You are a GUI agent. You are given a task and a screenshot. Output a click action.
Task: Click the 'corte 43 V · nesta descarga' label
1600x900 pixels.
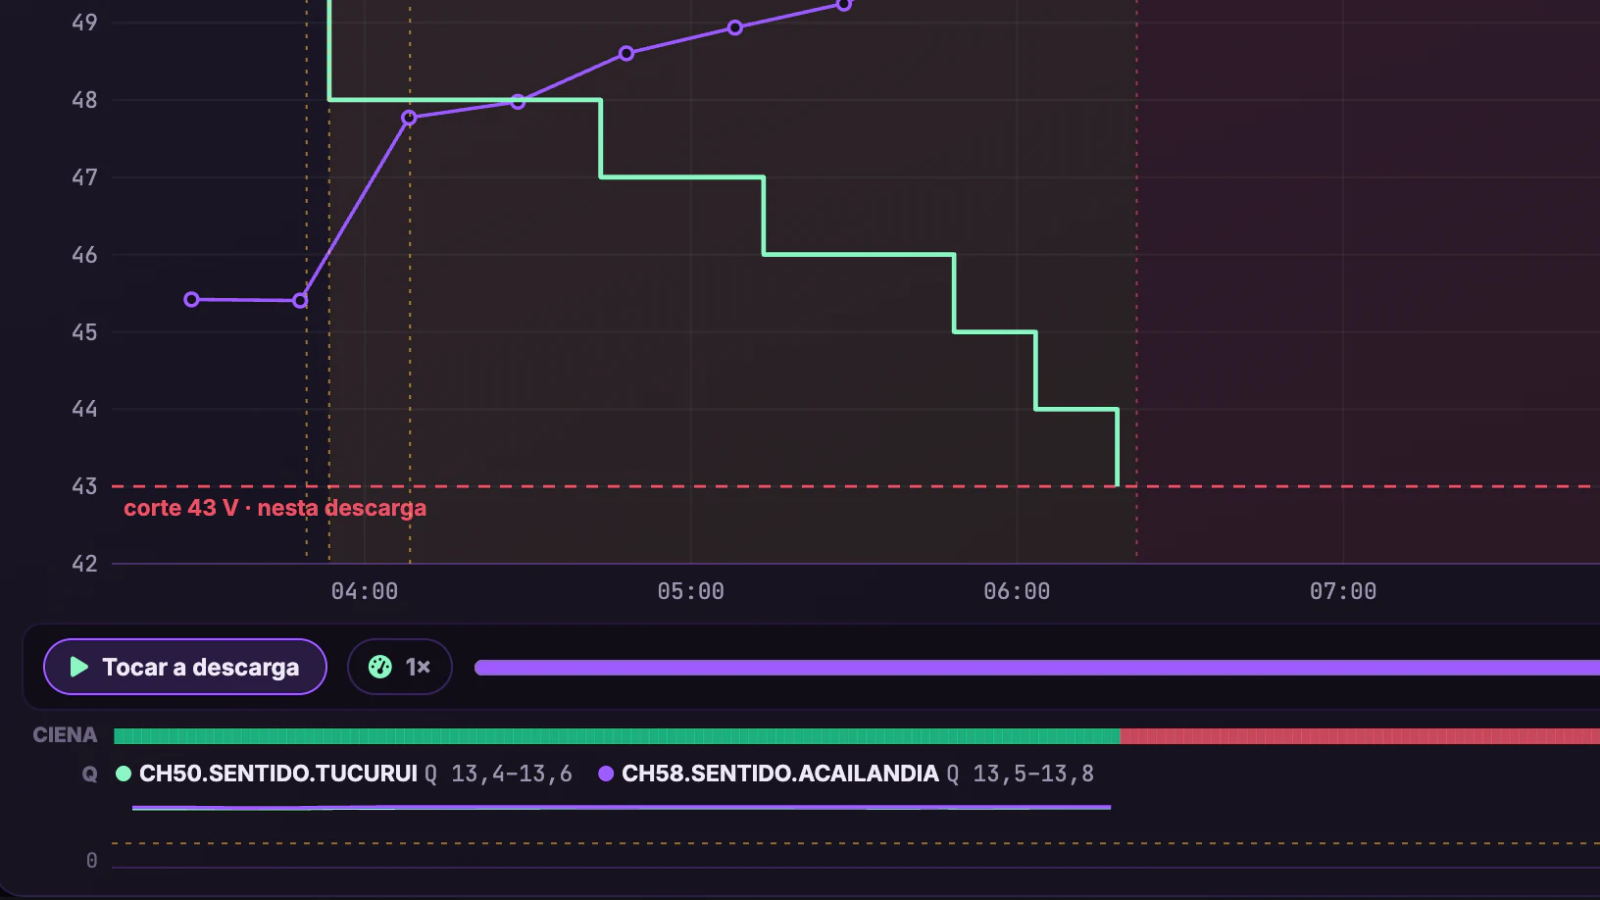tap(275, 508)
